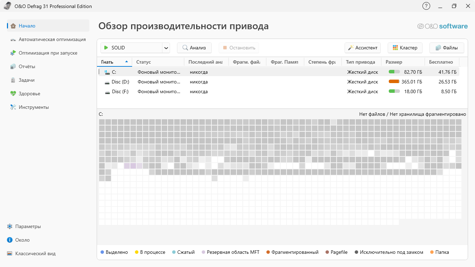475x267 pixels.
Task: Click the Disc (D:) drive icon
Action: pyautogui.click(x=107, y=82)
